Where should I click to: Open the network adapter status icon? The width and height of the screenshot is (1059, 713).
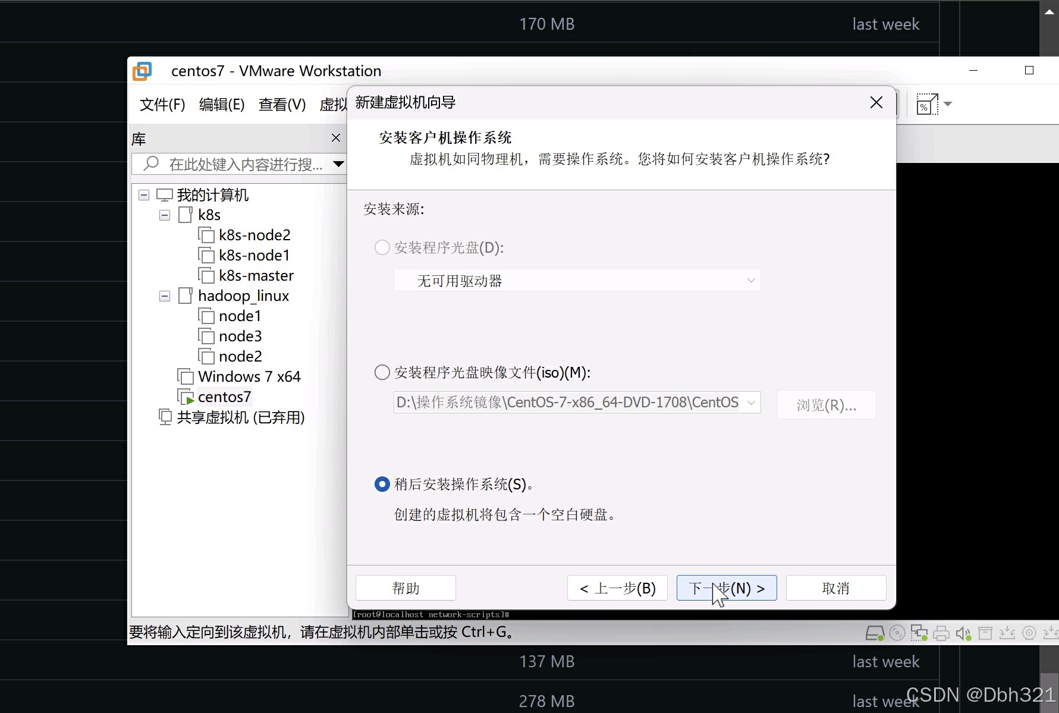919,633
